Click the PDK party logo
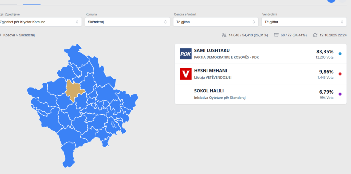351x174 pixels. [x=186, y=54]
